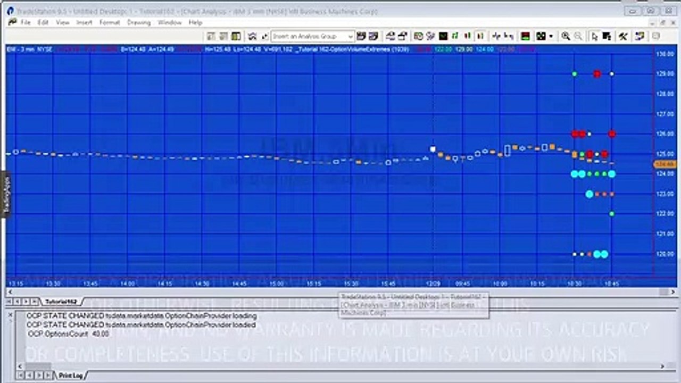Click the last-tab arrow left of Tutorial162
The height and width of the screenshot is (383, 681).
point(35,302)
